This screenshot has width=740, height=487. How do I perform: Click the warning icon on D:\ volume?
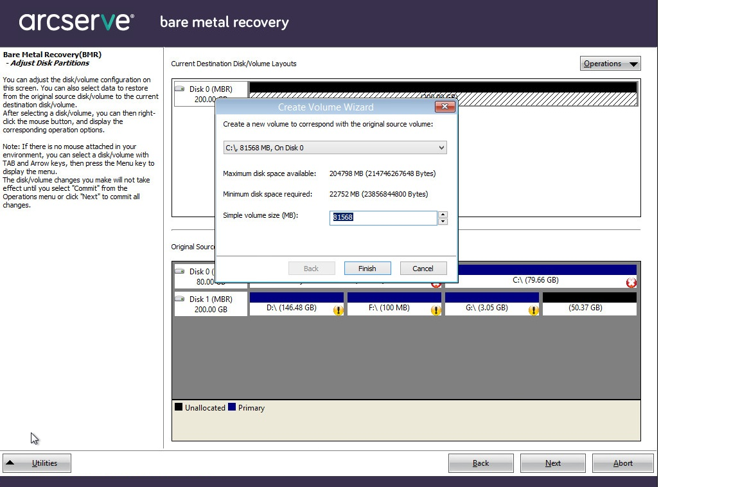point(338,310)
